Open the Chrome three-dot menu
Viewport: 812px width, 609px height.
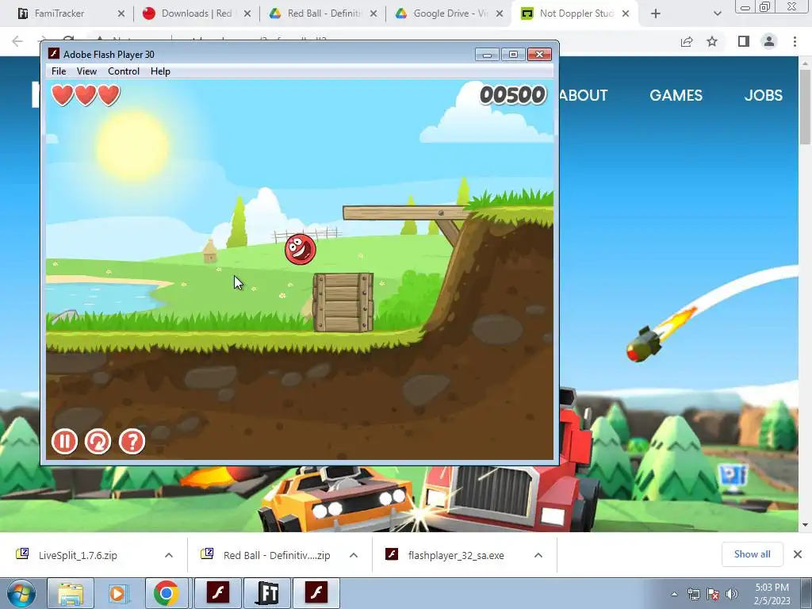795,41
